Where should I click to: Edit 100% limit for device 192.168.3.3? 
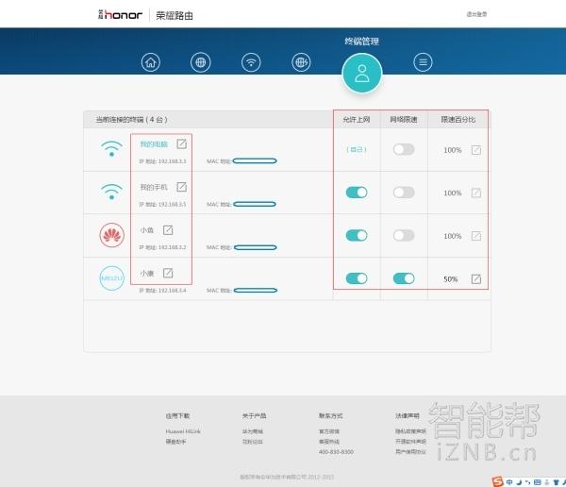coord(476,150)
